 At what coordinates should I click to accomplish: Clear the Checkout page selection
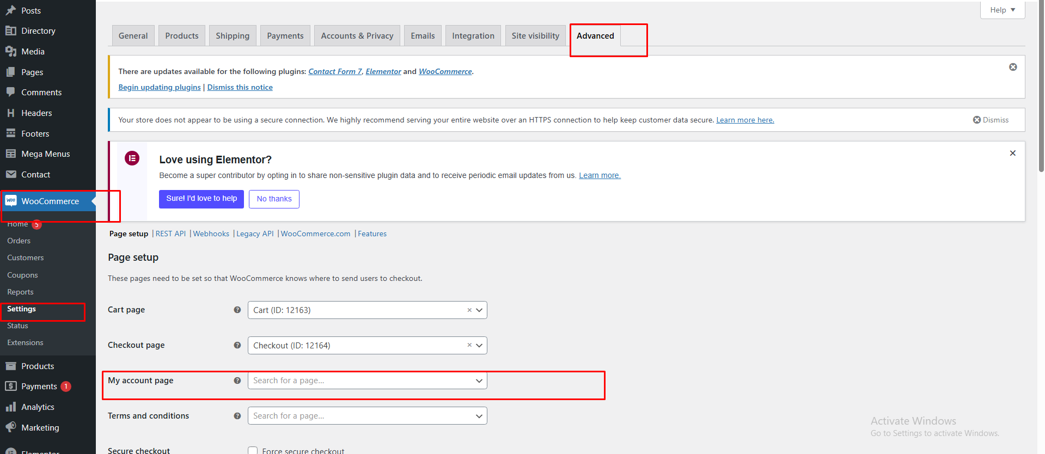[469, 345]
